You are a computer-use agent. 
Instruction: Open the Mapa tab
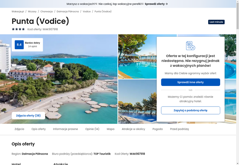pos(111,129)
